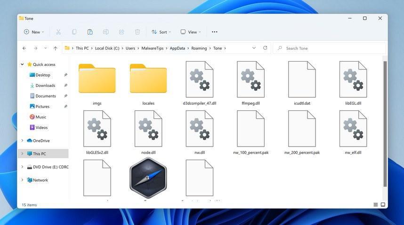Viewport: 404px width, 225px height.
Task: Click the Copy icon in toolbar
Action: coord(74,32)
